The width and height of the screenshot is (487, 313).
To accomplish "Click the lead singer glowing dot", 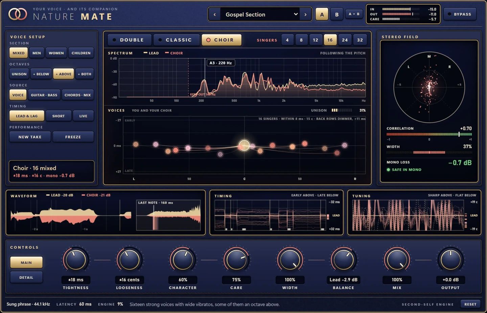I will pyautogui.click(x=244, y=146).
